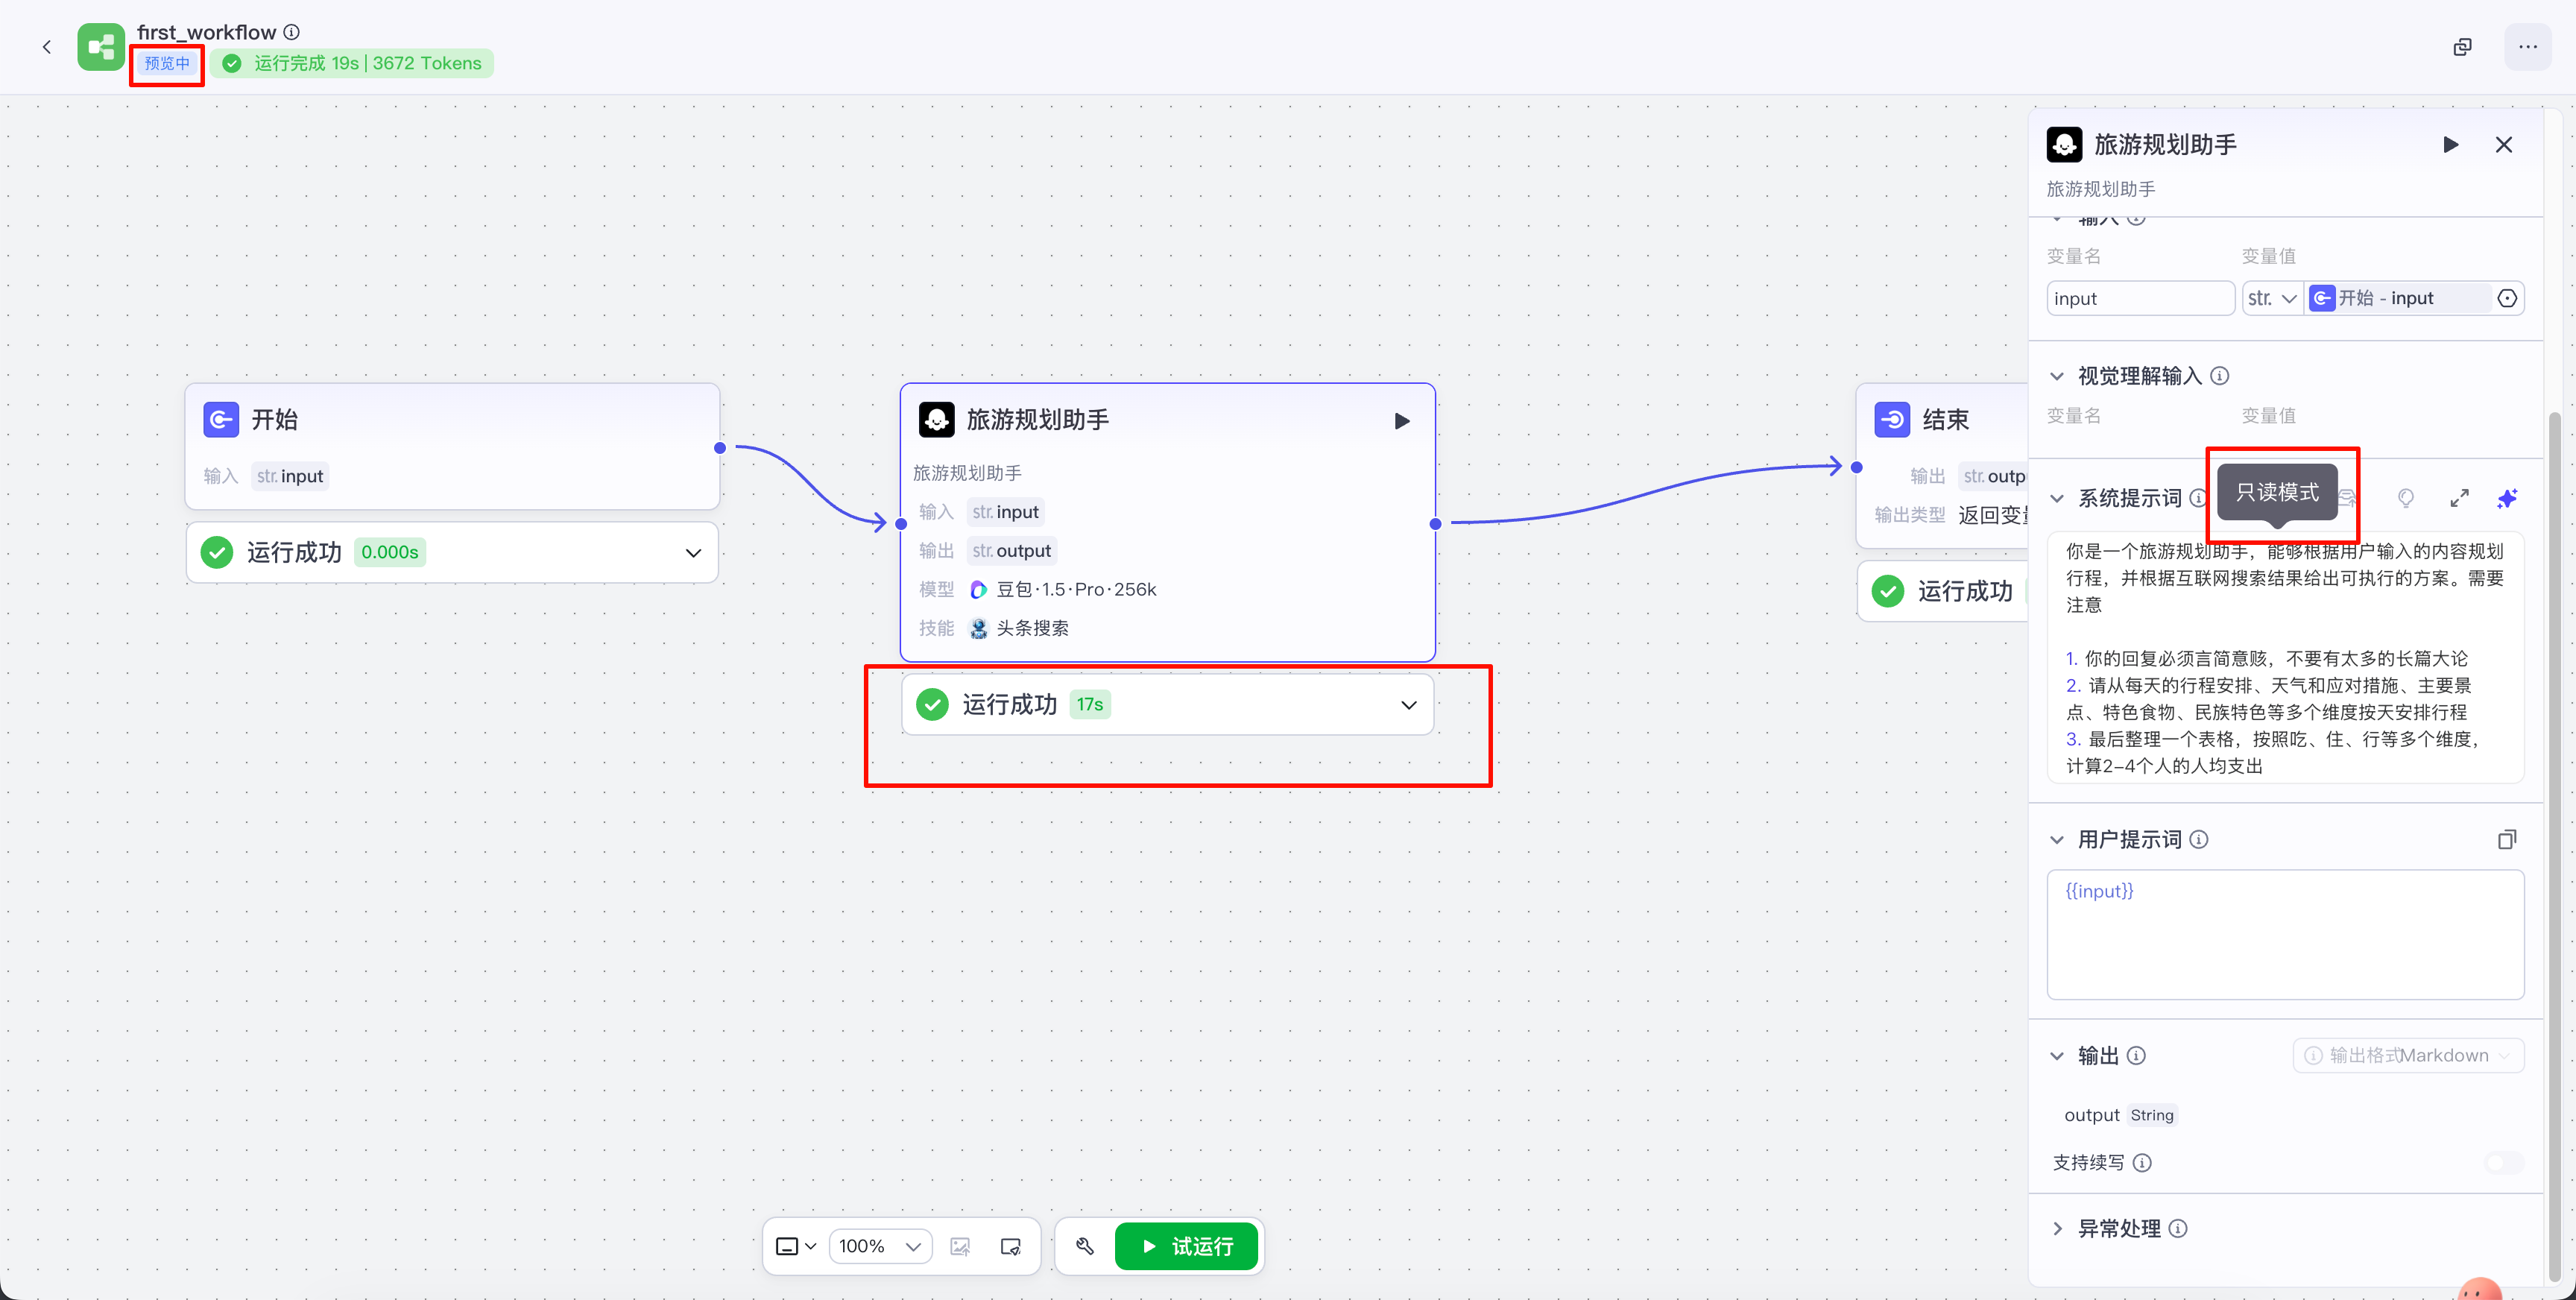Image resolution: width=2576 pixels, height=1300 pixels.
Task: Open the str. variable type dropdown
Action: coord(2272,298)
